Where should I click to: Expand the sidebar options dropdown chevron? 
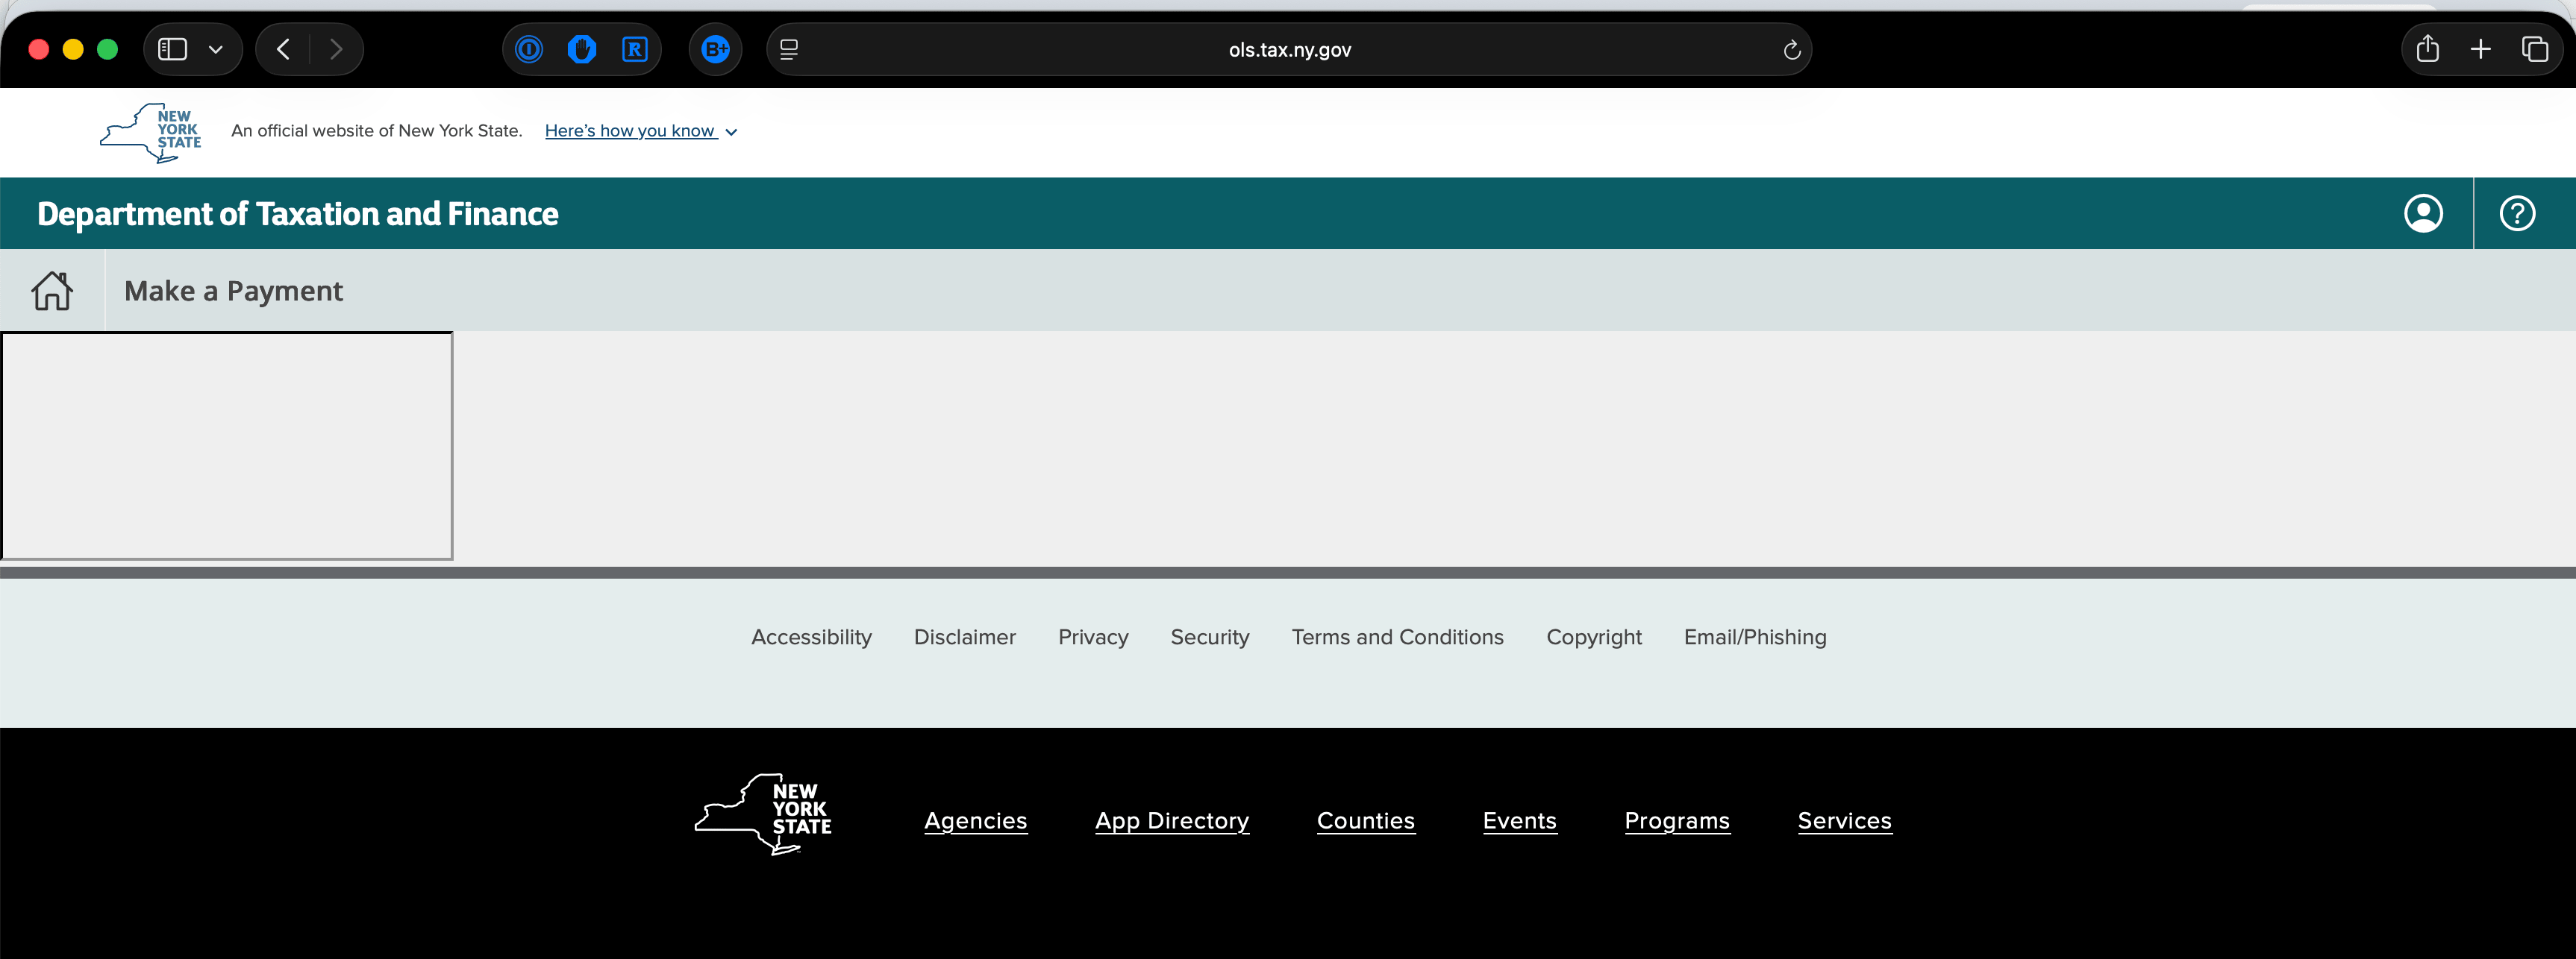coord(215,49)
